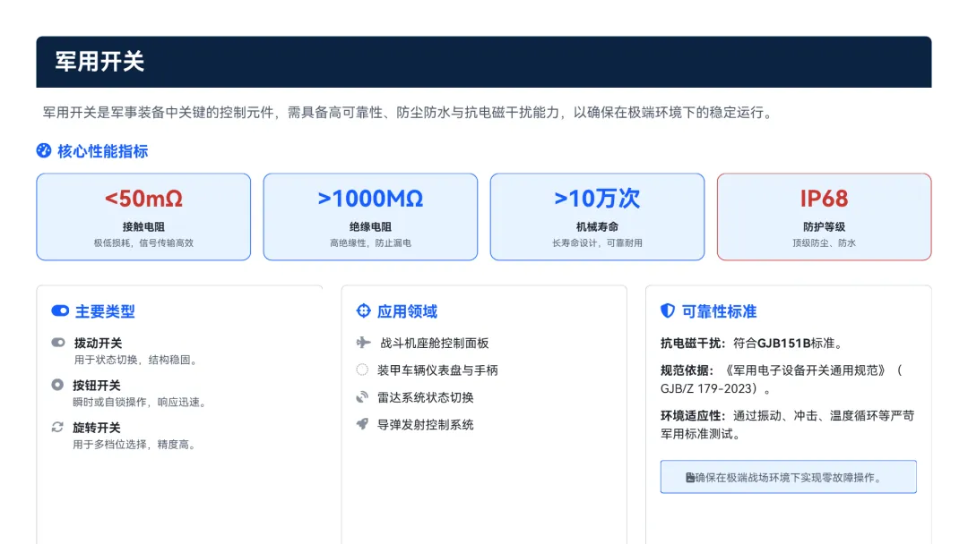Click the subtitle 高绝缘性，防止漏电

coord(370,243)
